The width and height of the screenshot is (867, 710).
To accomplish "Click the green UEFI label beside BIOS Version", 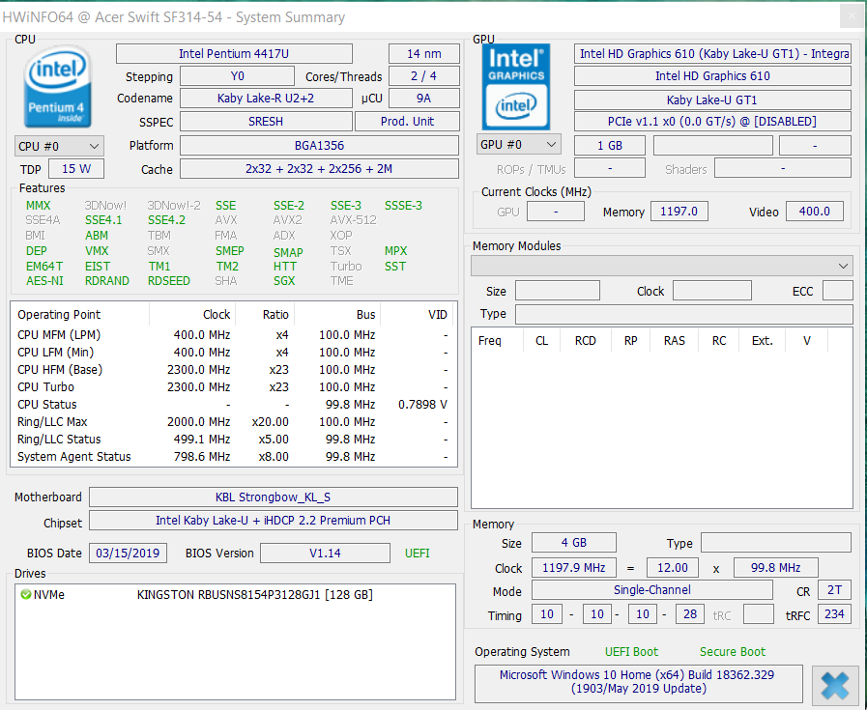I will coord(417,554).
